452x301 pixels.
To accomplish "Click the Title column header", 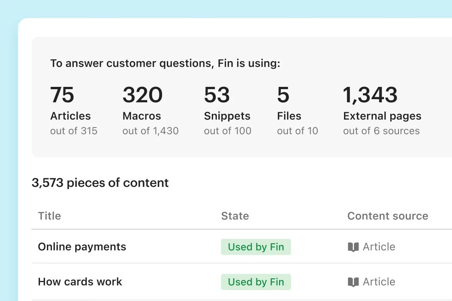I will 50,216.
